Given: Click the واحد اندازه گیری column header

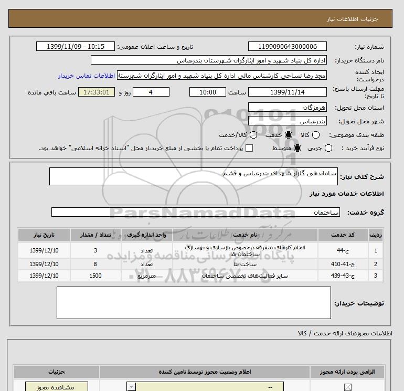Looking at the screenshot, I should pyautogui.click(x=146, y=235).
